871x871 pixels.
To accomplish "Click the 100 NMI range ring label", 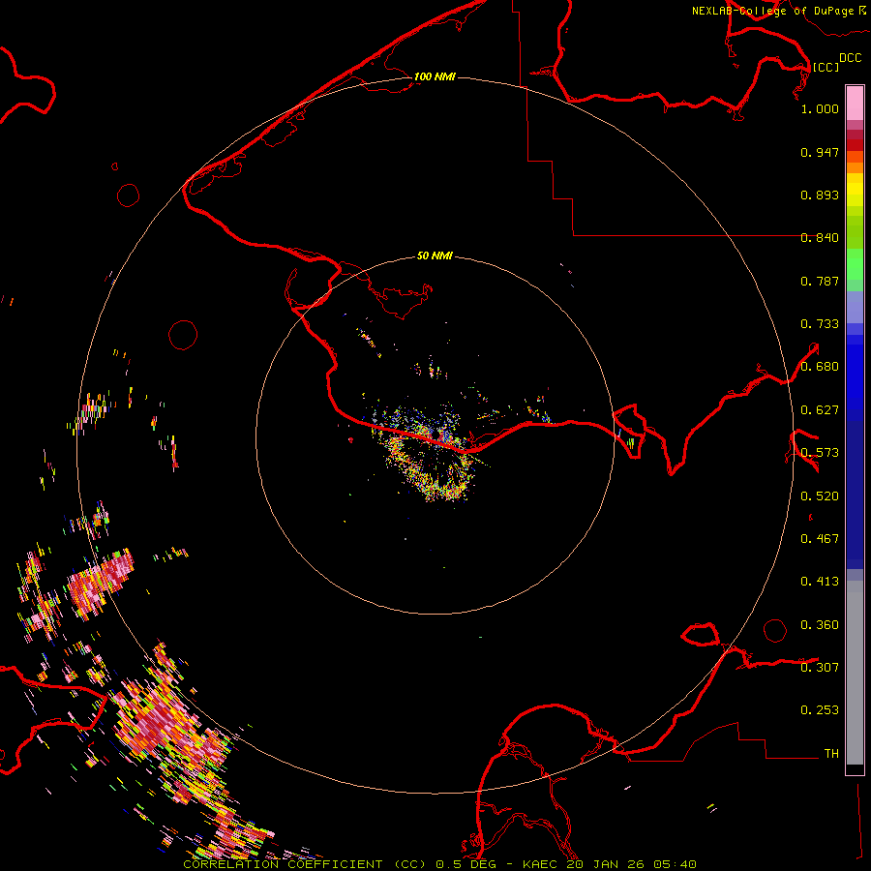I will click(x=435, y=76).
